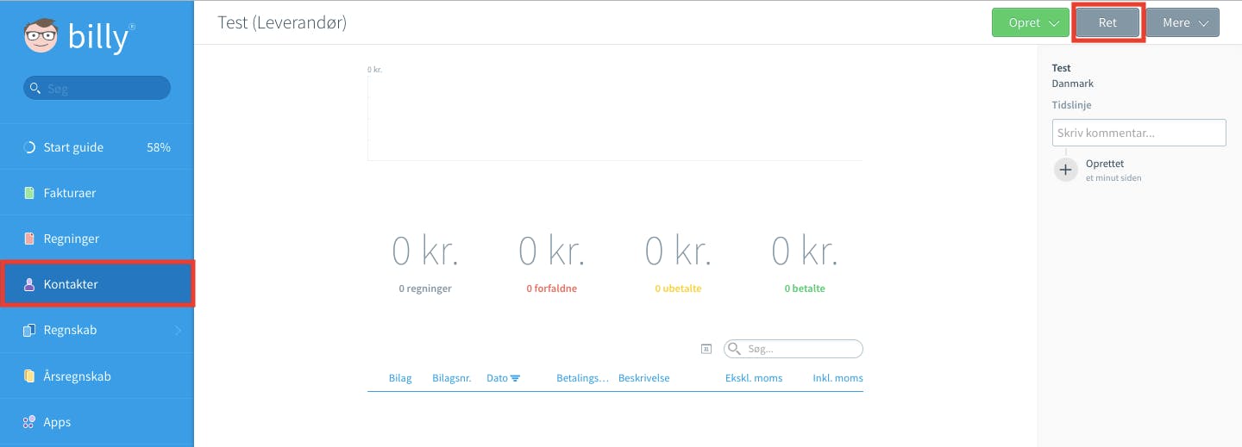Click the Apps circles icon
The width and height of the screenshot is (1242, 447).
point(28,422)
